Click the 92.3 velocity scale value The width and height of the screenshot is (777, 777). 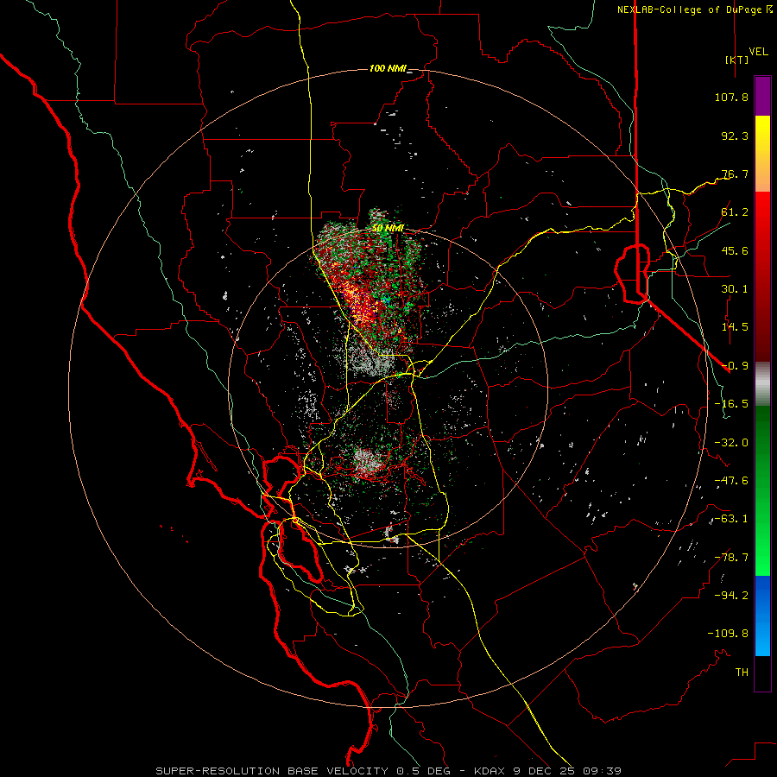(735, 136)
